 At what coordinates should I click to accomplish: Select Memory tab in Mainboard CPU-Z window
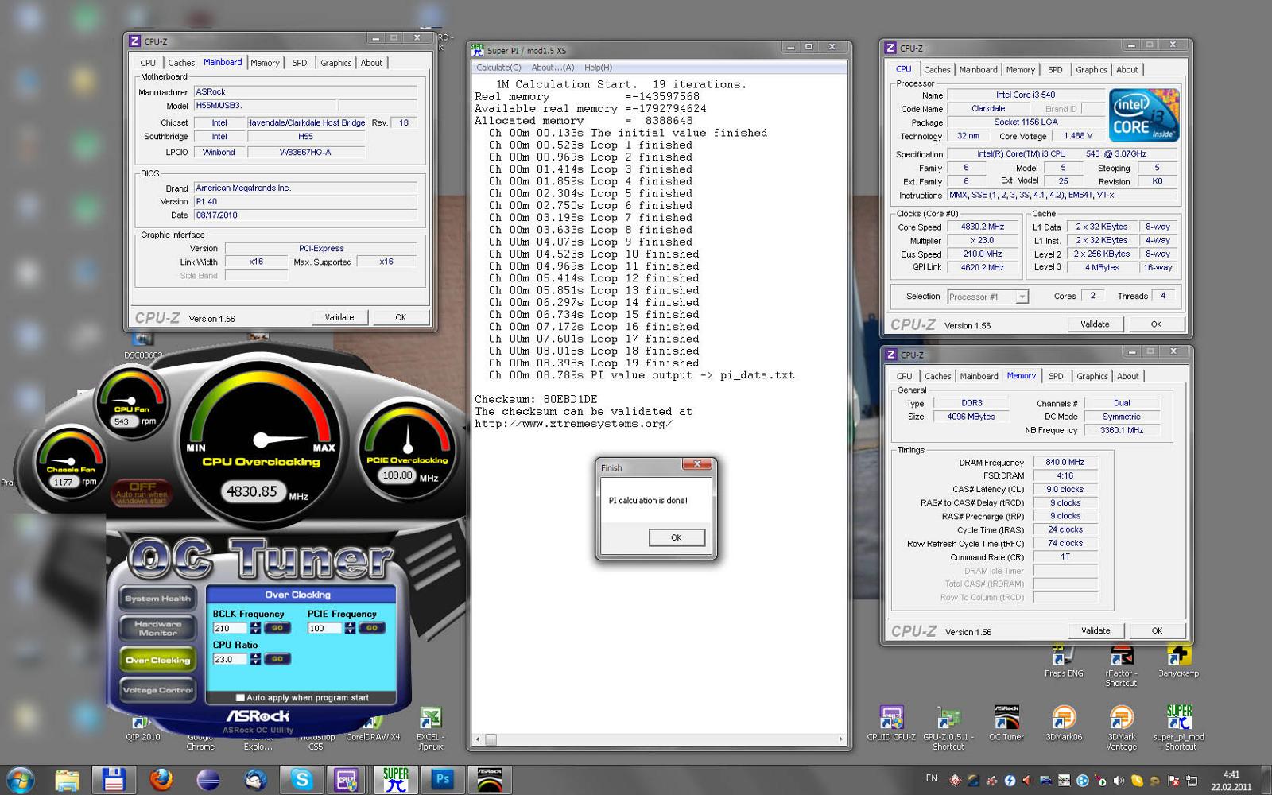coord(265,63)
